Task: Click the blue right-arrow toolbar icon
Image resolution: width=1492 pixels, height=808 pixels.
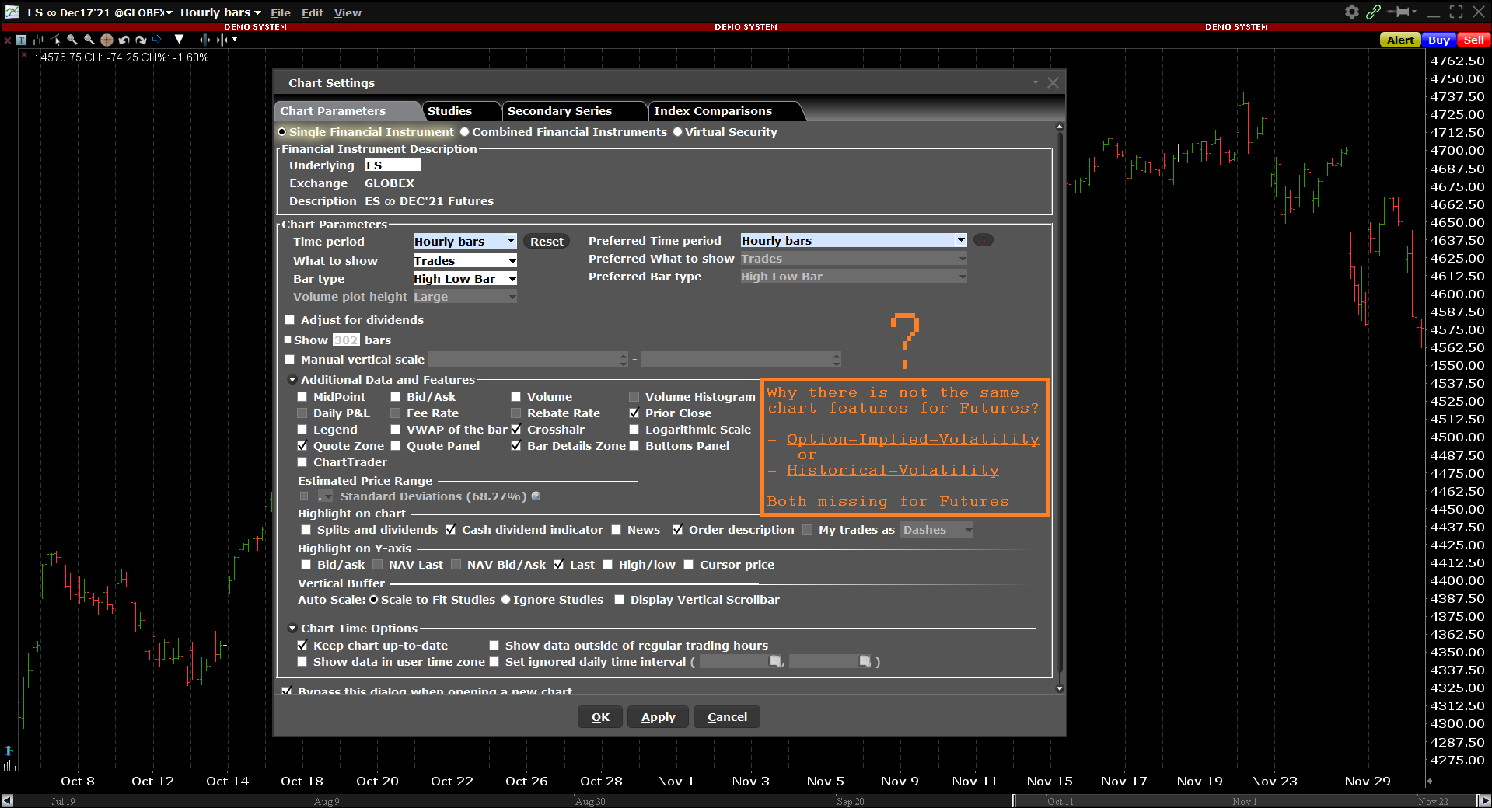Action: [157, 39]
